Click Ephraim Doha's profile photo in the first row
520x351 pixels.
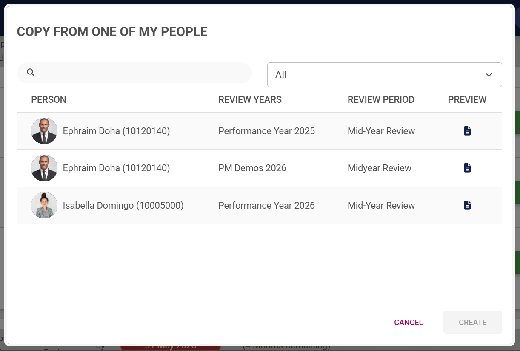point(44,131)
